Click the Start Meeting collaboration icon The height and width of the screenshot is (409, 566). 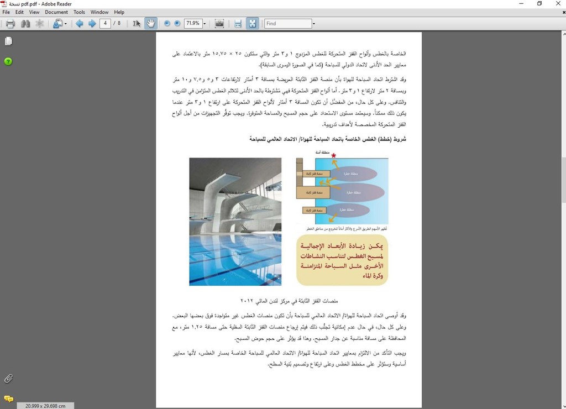tap(57, 24)
